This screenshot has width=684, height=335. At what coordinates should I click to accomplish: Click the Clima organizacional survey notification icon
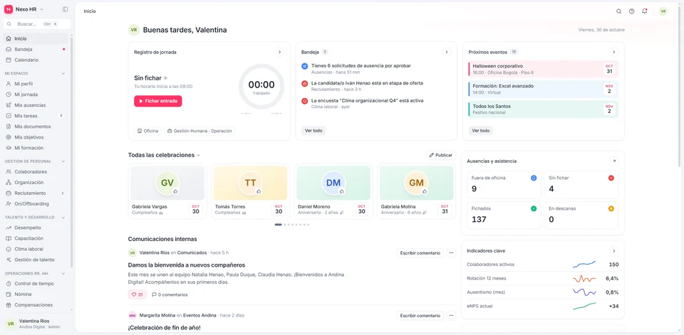(x=304, y=100)
